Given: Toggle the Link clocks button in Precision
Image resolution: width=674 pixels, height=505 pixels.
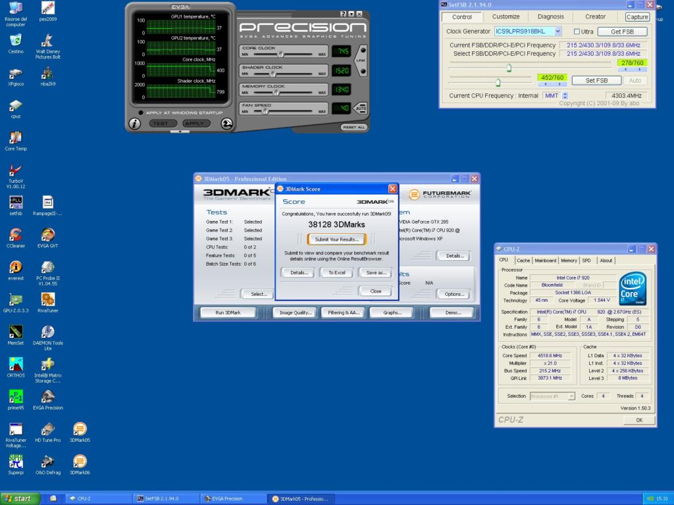Looking at the screenshot, I should (x=361, y=60).
